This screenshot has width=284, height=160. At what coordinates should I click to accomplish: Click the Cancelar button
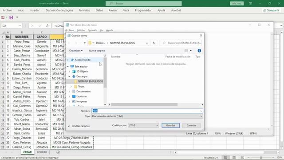(191, 125)
